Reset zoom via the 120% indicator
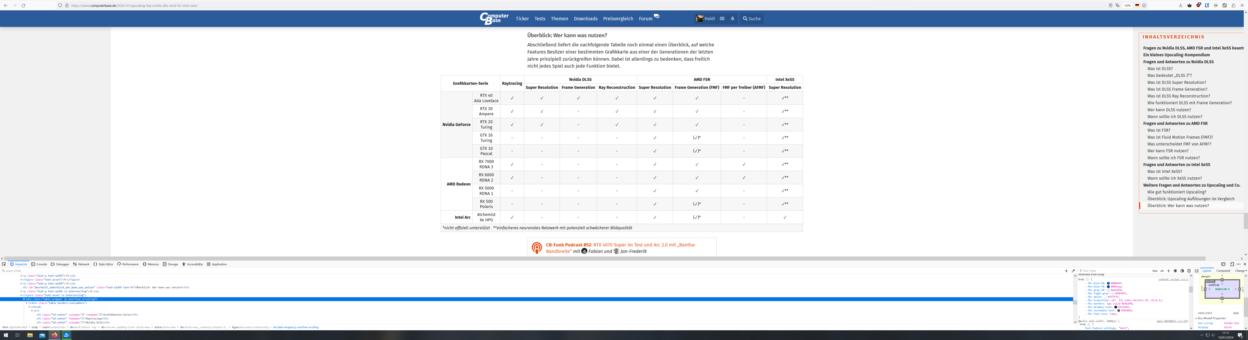 pyautogui.click(x=1127, y=5)
